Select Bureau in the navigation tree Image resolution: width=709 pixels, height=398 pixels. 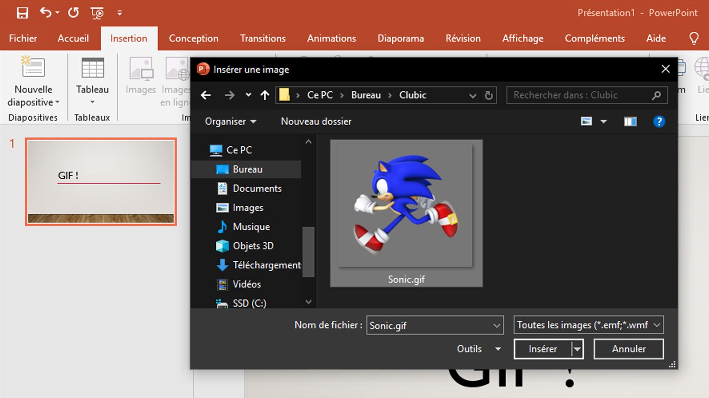pyautogui.click(x=246, y=169)
